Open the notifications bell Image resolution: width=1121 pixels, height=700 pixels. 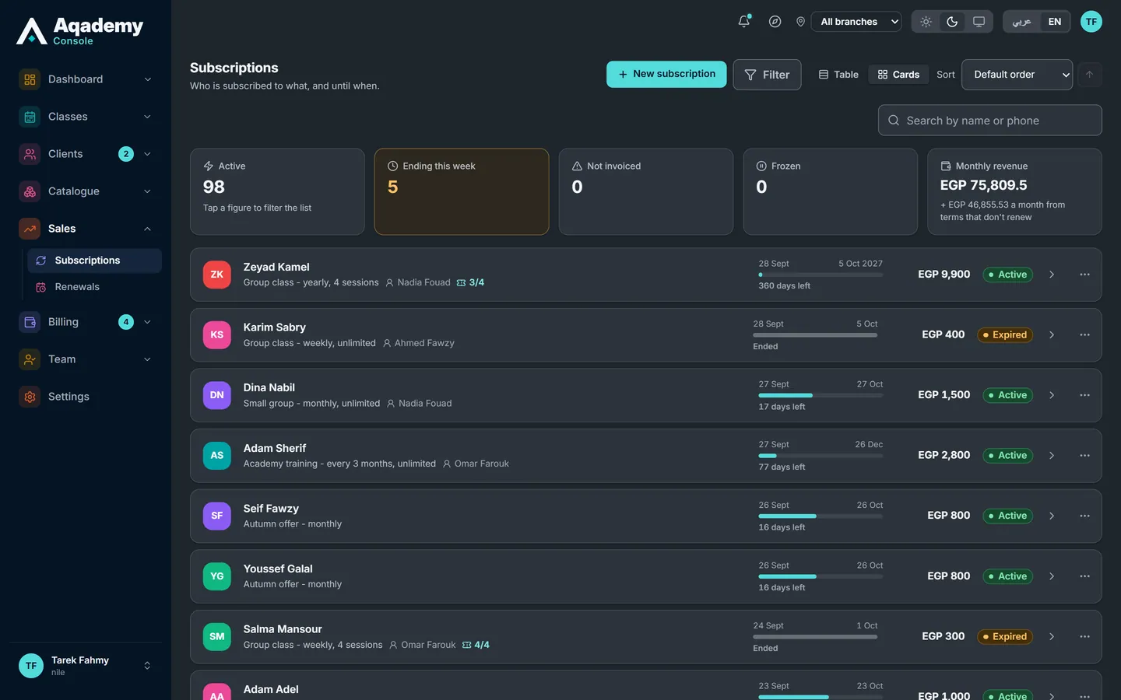coord(744,22)
